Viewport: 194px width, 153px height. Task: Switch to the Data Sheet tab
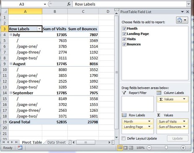57,142
